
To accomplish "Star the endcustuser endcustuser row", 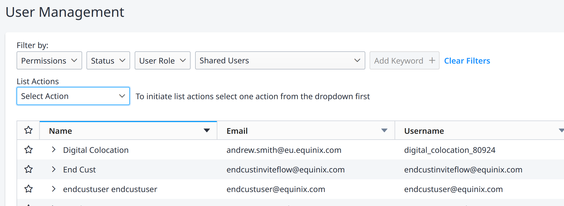I will coord(28,189).
